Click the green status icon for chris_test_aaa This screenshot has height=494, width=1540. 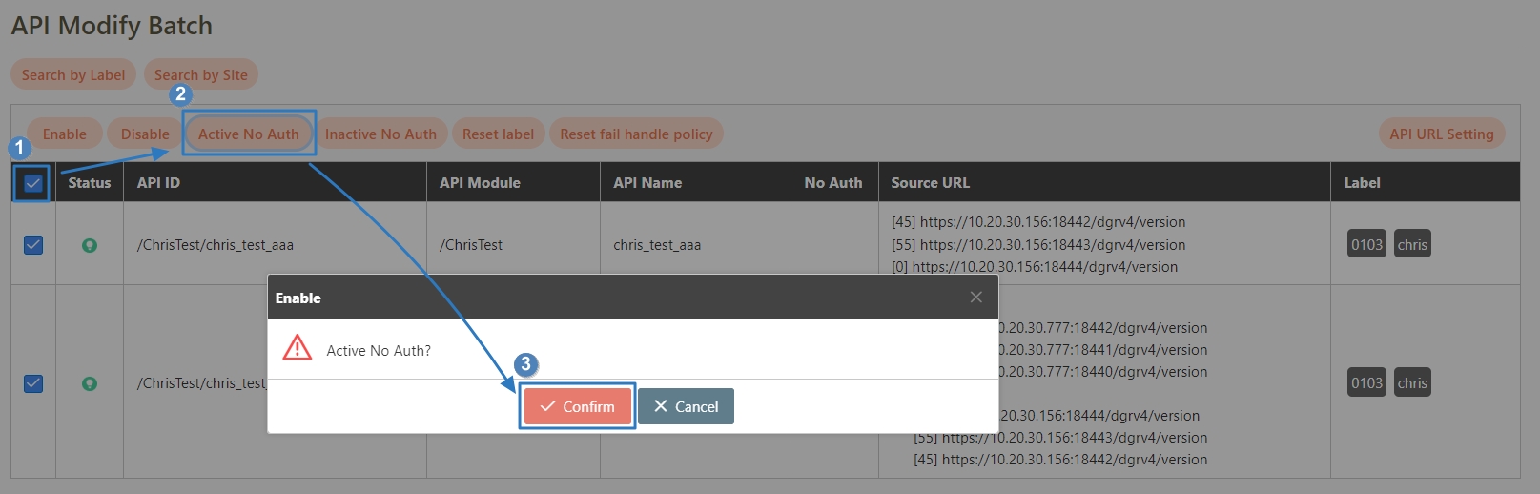click(90, 245)
